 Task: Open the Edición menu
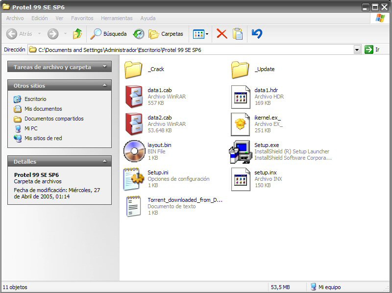click(x=40, y=18)
